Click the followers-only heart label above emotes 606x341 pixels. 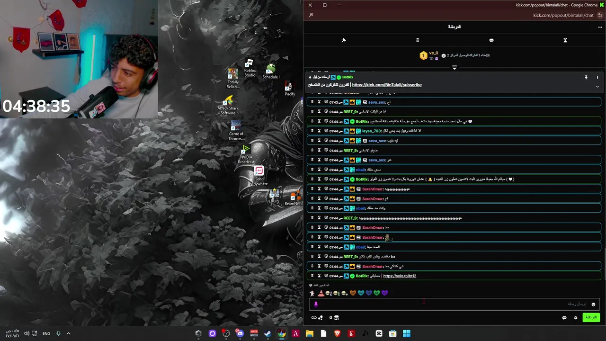click(x=319, y=286)
